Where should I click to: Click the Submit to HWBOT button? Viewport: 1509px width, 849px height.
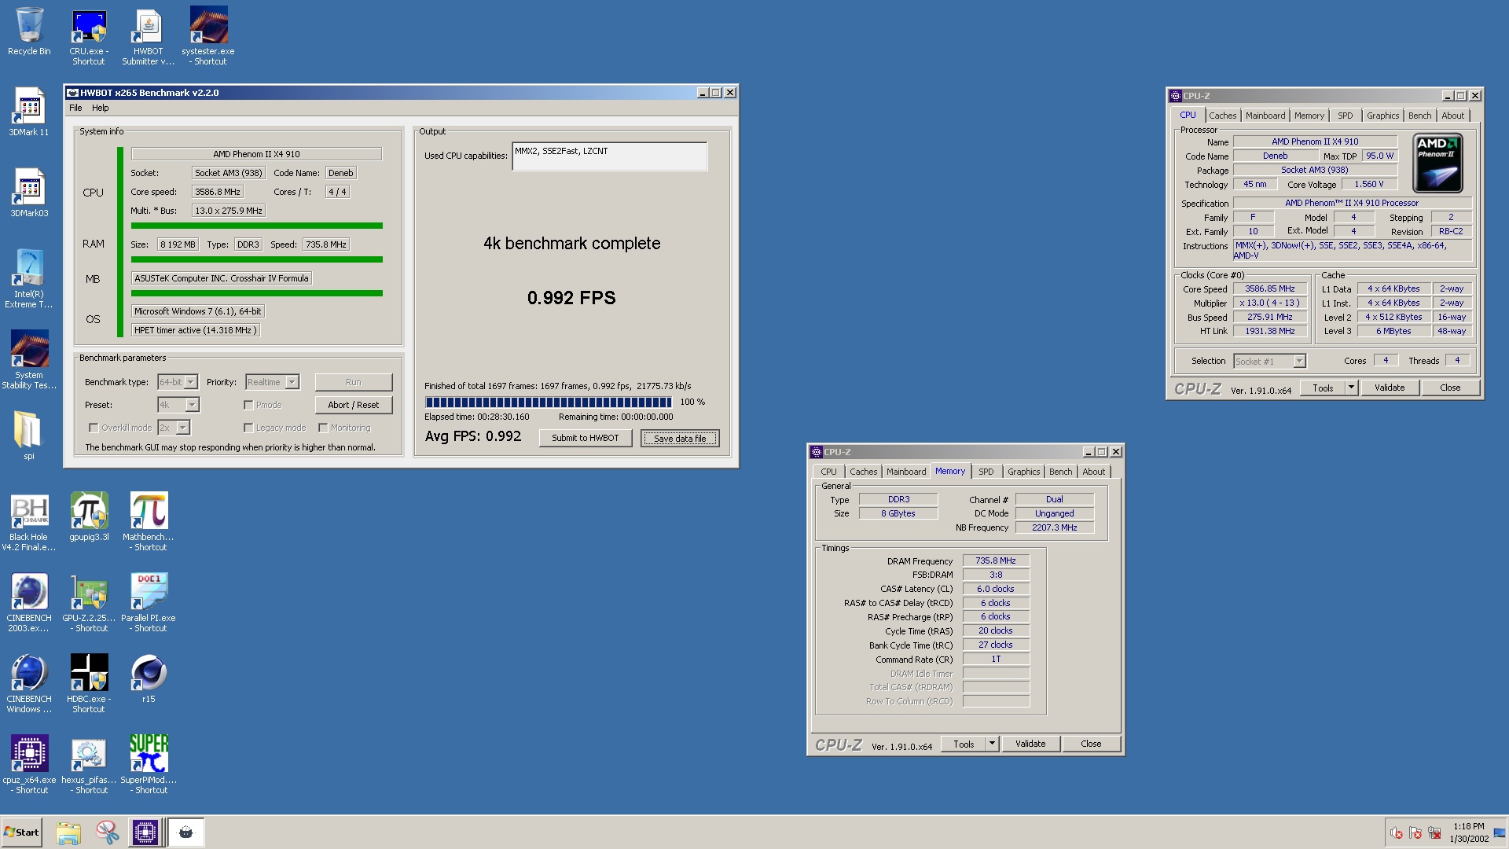click(586, 438)
